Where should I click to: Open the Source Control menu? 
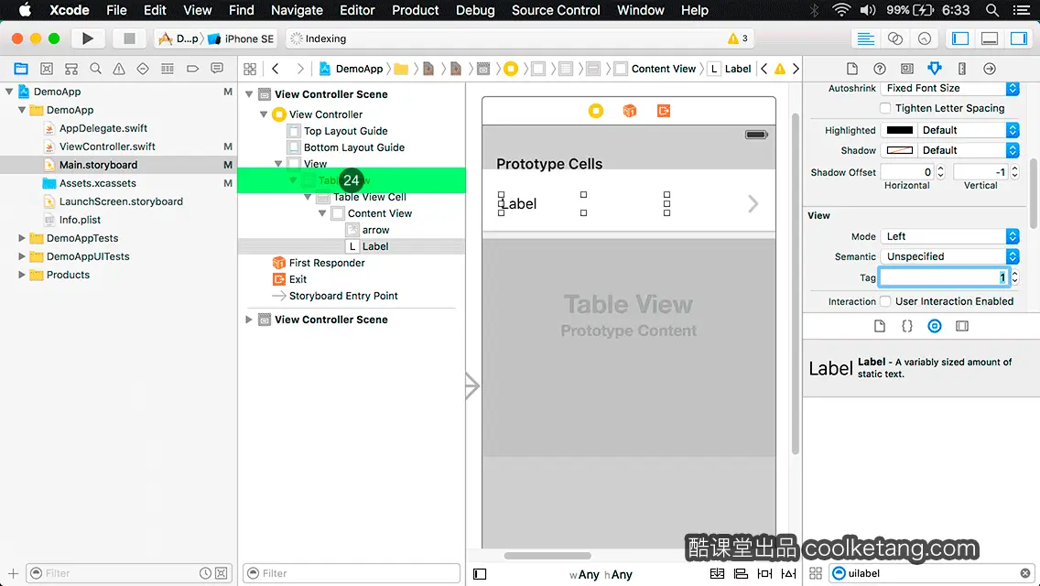pos(556,10)
